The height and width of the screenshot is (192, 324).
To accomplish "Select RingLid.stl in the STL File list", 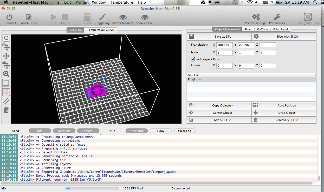I will [x=251, y=79].
